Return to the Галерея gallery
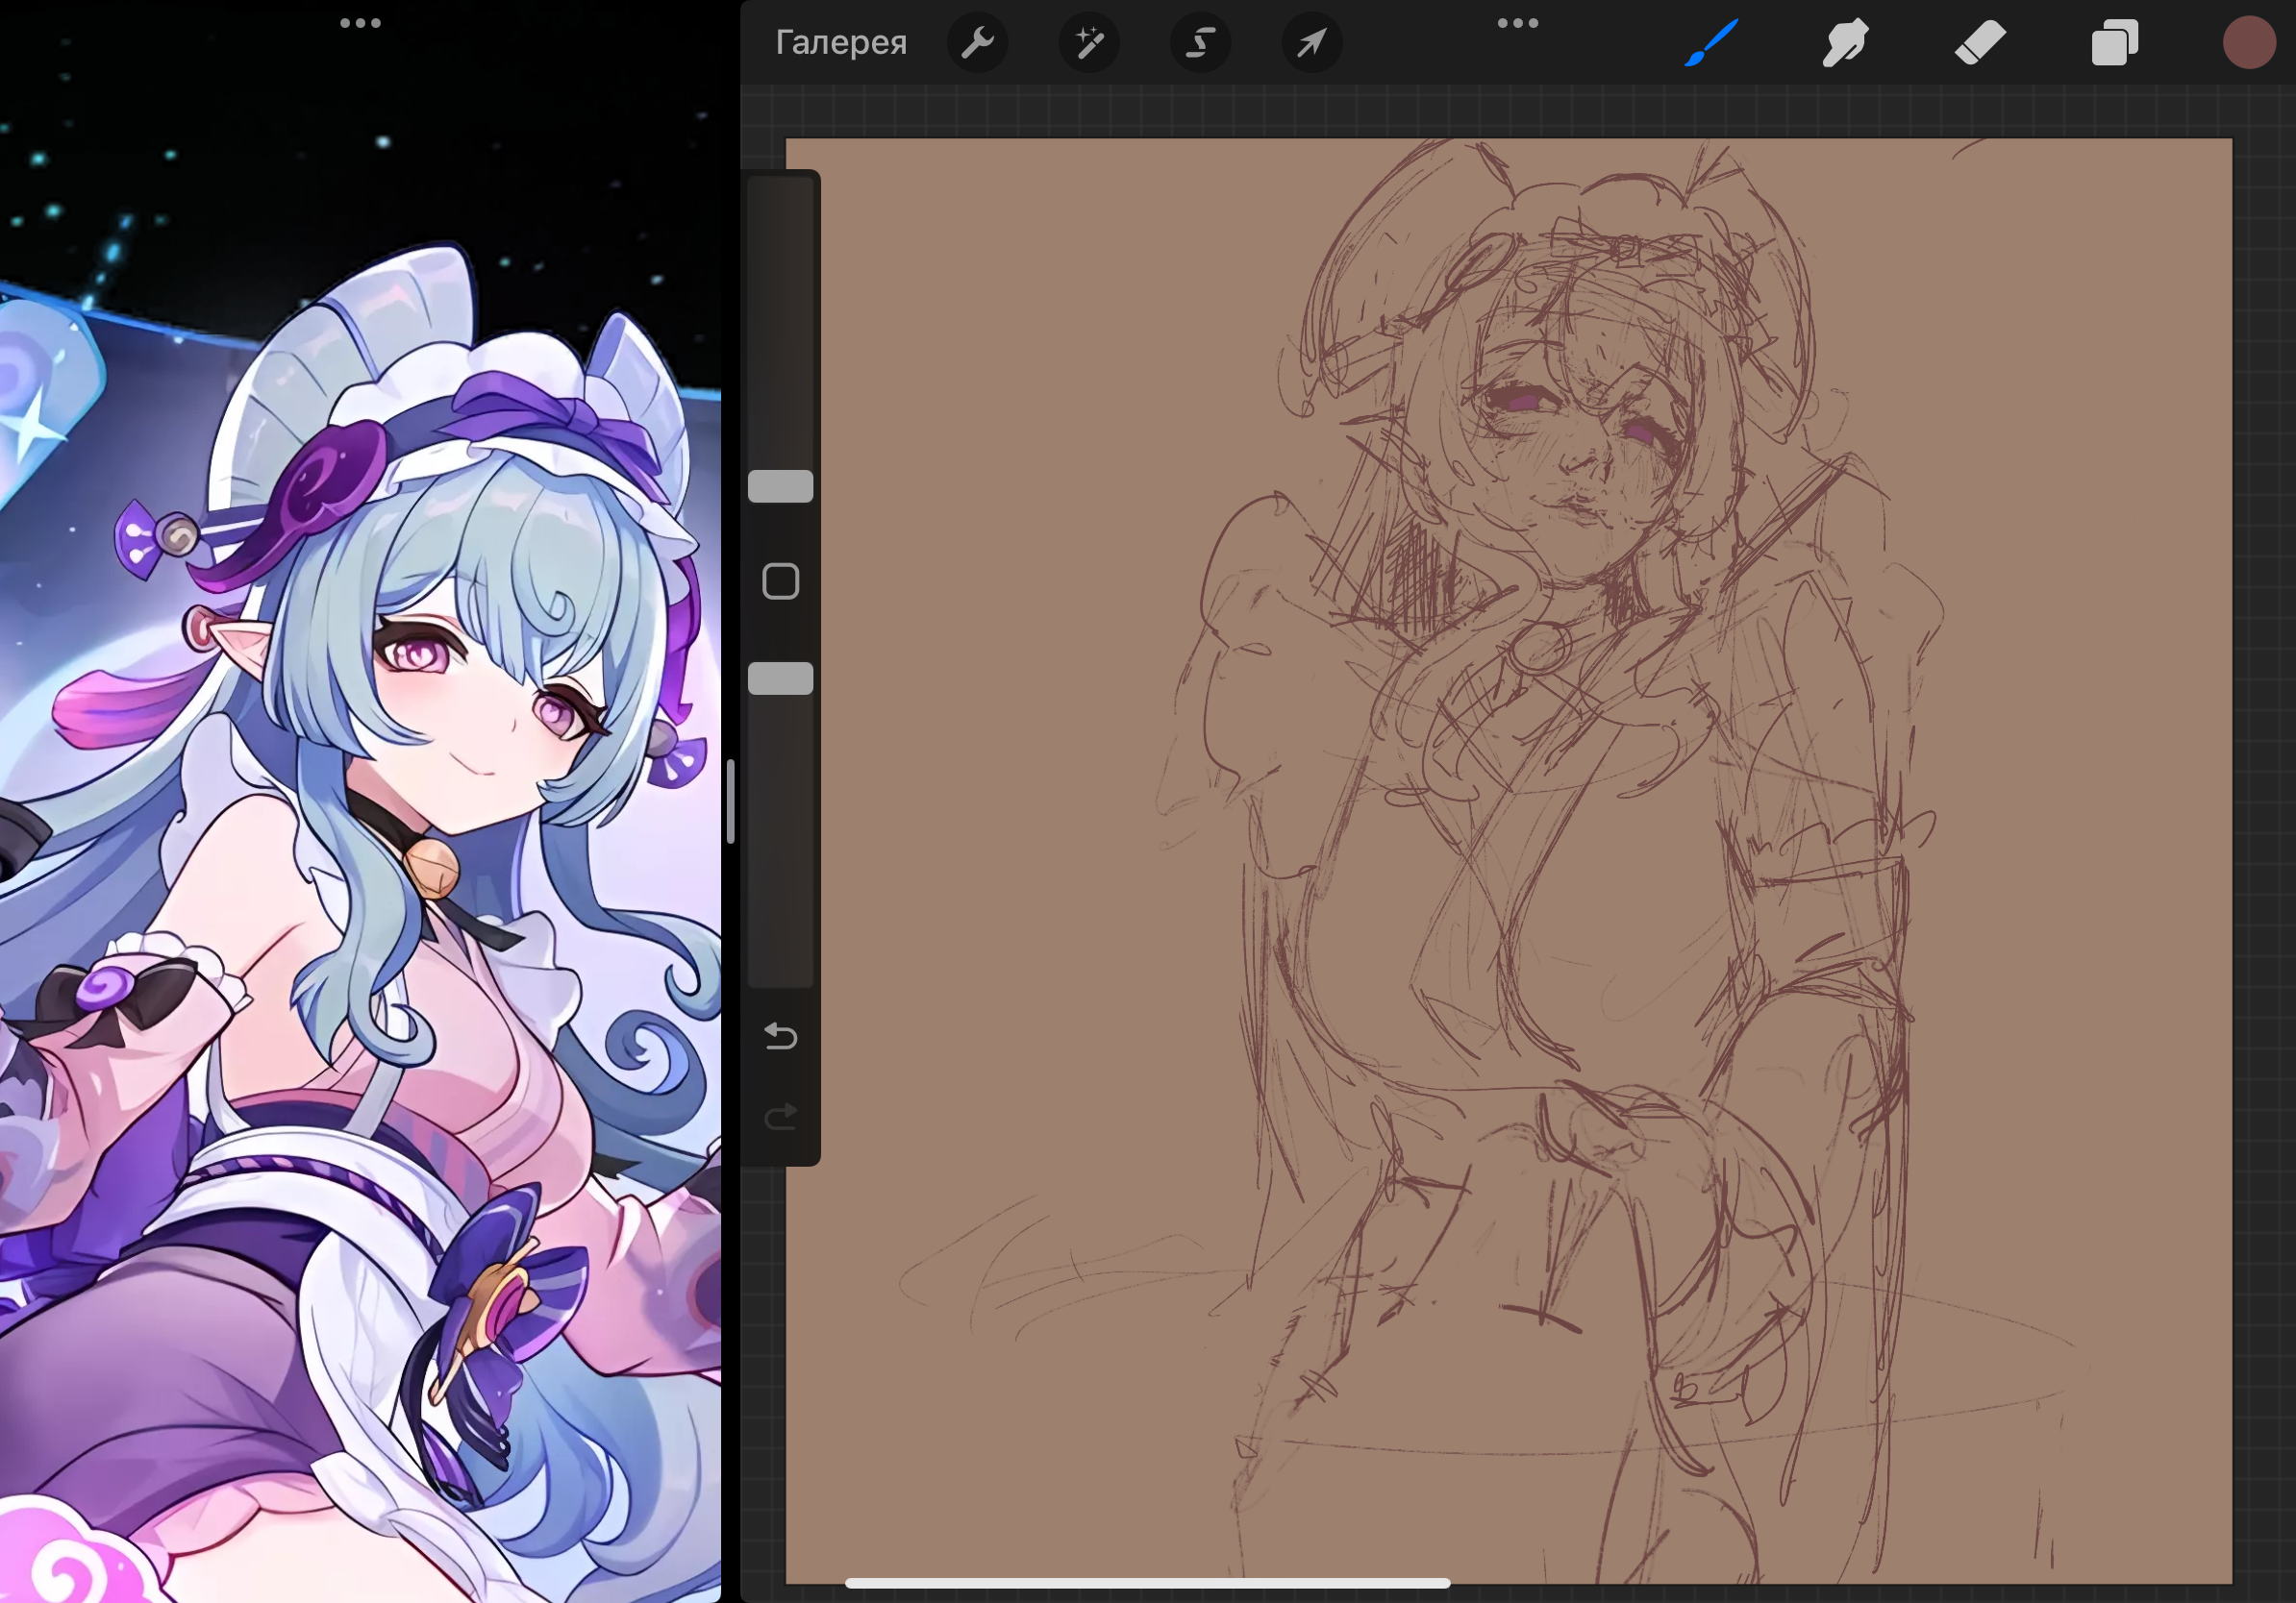This screenshot has height=1603, width=2296. 841,43
